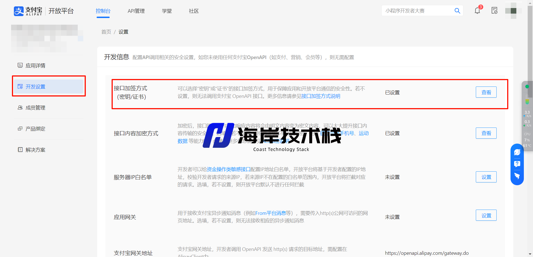Screen dimensions: 533x257
Task: Click the 成员管理 sidebar icon
Action: pos(20,108)
